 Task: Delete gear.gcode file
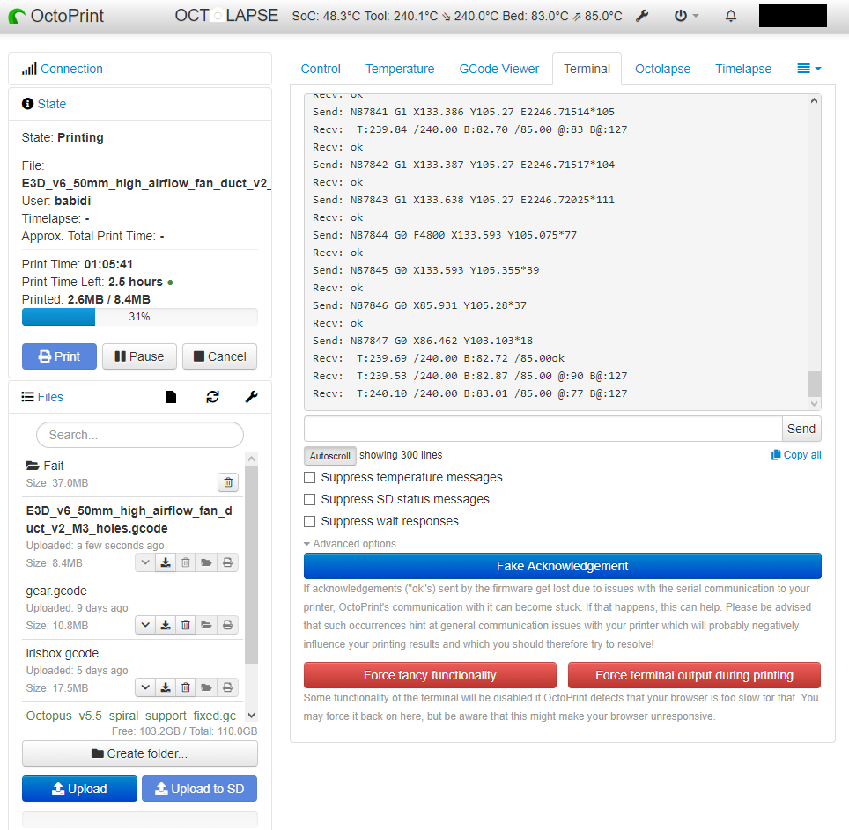click(186, 625)
